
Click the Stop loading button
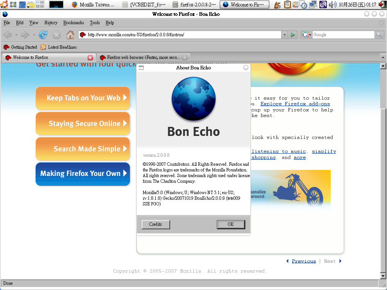click(x=57, y=35)
